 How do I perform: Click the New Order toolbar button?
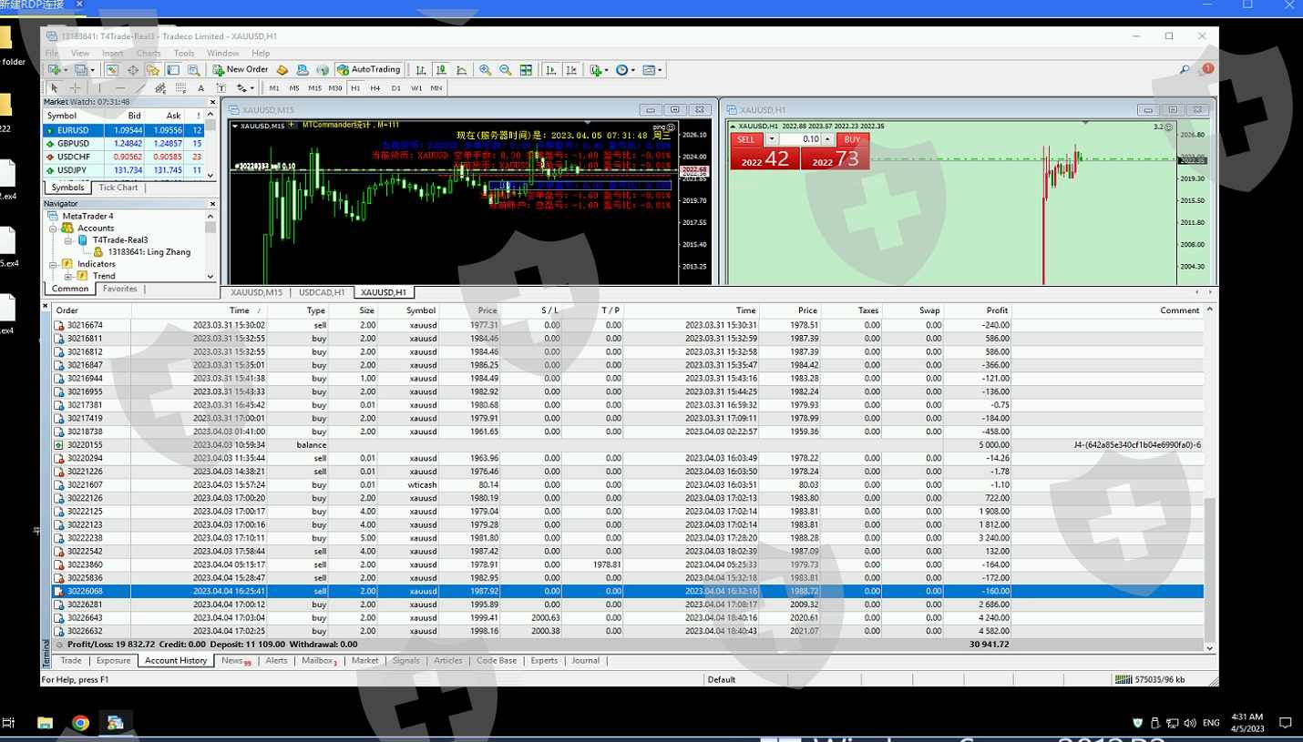tap(241, 69)
